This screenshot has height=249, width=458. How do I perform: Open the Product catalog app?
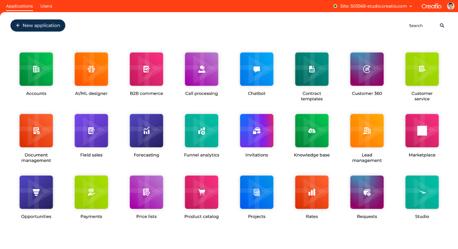click(201, 192)
